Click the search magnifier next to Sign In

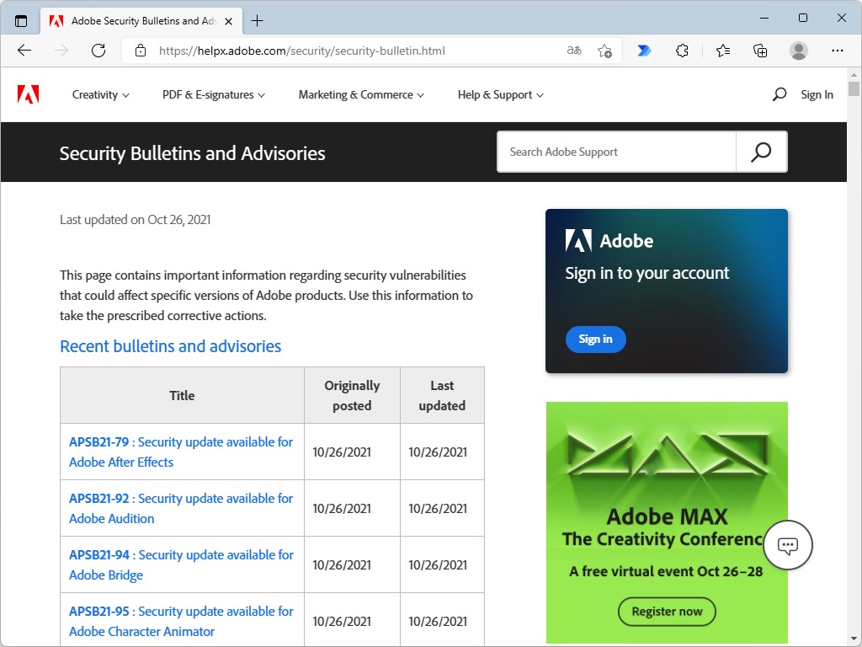pos(779,94)
